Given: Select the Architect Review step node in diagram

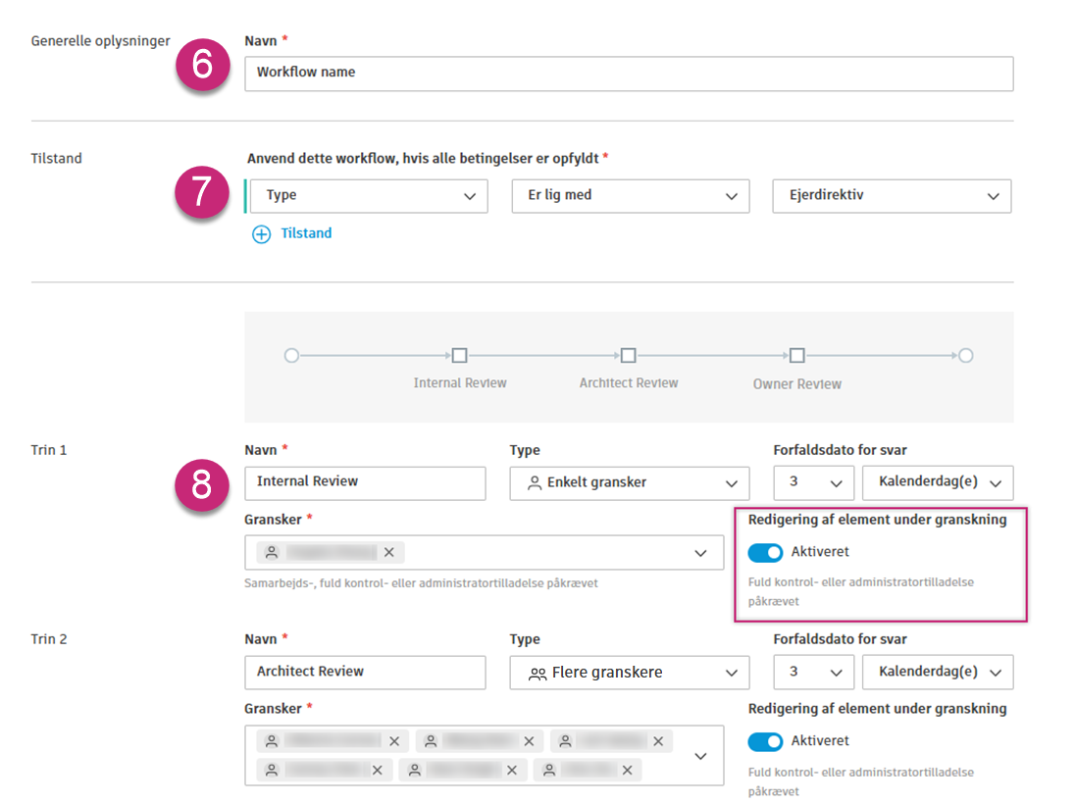Looking at the screenshot, I should 629,356.
